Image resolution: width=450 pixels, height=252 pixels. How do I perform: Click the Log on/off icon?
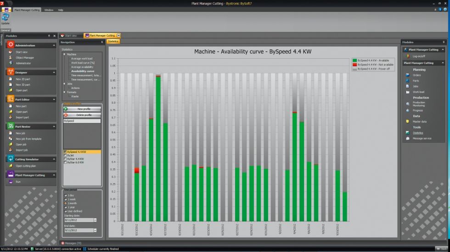click(408, 56)
